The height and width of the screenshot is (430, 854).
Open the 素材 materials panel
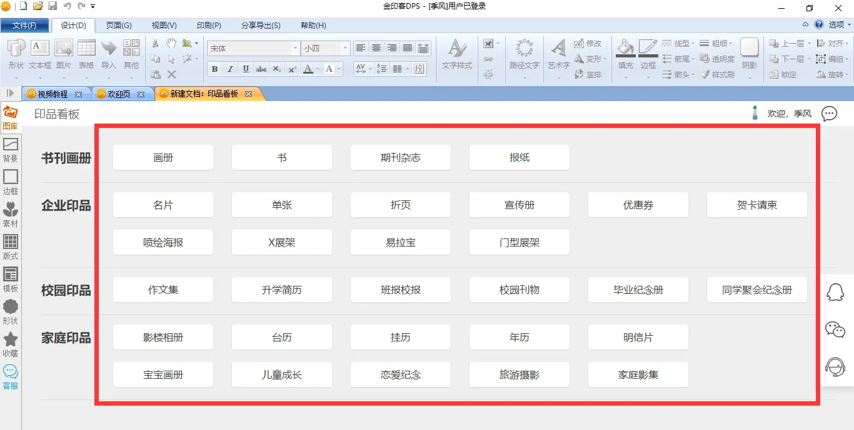(x=11, y=214)
